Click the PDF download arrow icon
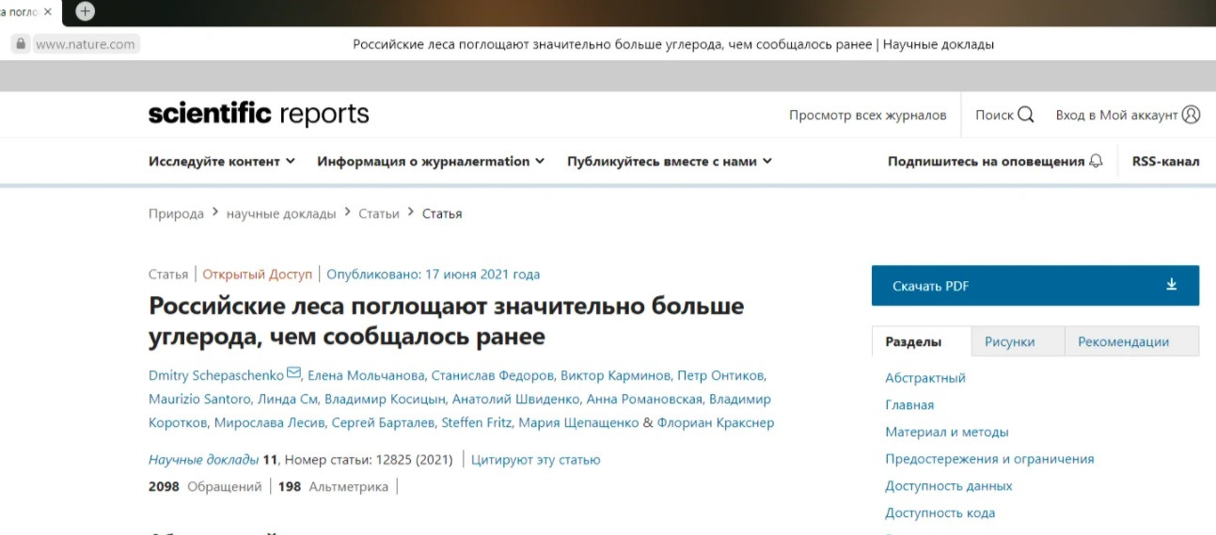Image resolution: width=1216 pixels, height=535 pixels. [1171, 285]
